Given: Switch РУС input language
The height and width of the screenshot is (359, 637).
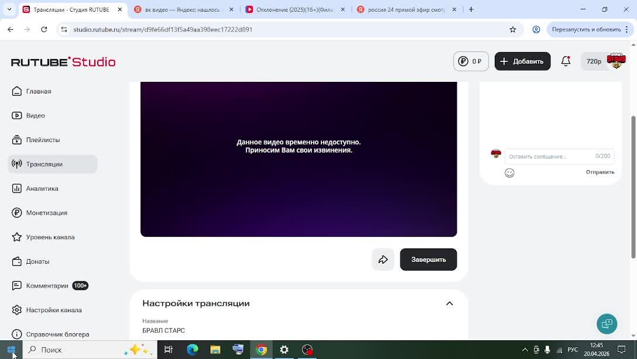Looking at the screenshot, I should click(x=573, y=350).
